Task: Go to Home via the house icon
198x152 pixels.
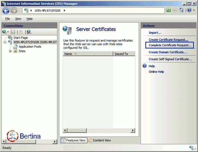Action: (x=182, y=10)
